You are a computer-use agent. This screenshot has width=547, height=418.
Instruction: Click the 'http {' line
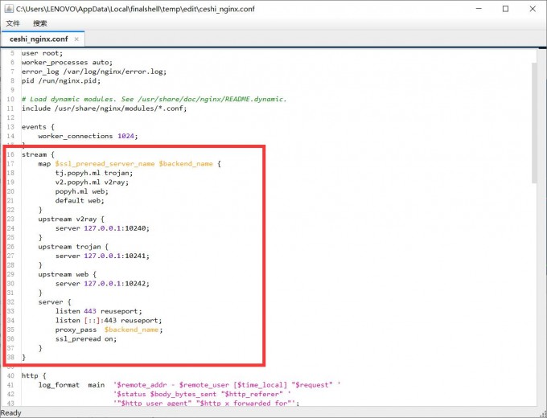(x=34, y=375)
